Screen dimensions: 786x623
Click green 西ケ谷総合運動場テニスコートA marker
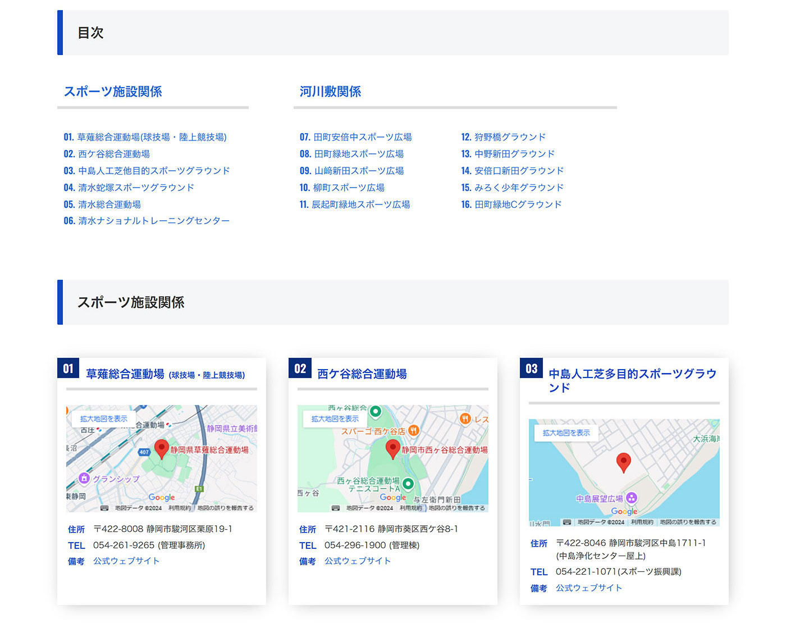tap(408, 484)
